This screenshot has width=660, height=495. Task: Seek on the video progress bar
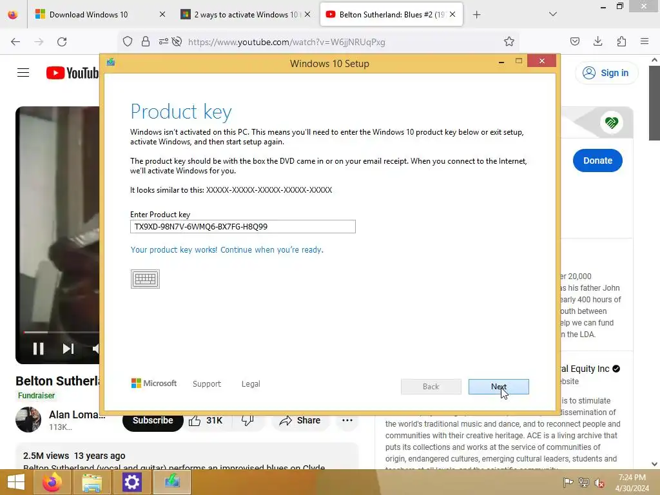point(61,332)
